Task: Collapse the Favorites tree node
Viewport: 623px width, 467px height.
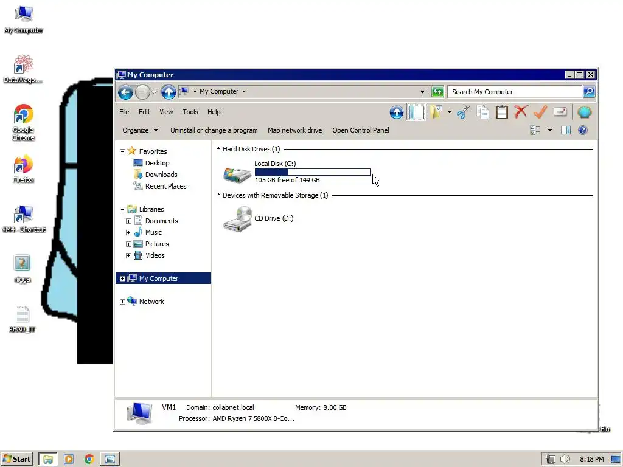Action: point(123,151)
